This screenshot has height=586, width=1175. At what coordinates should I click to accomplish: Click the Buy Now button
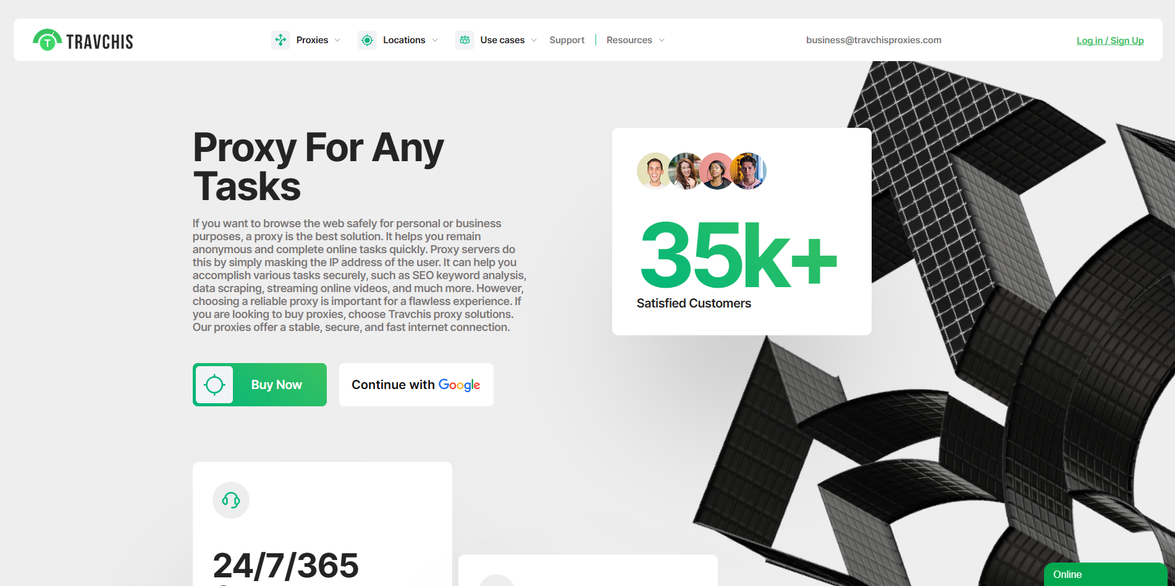click(x=259, y=385)
